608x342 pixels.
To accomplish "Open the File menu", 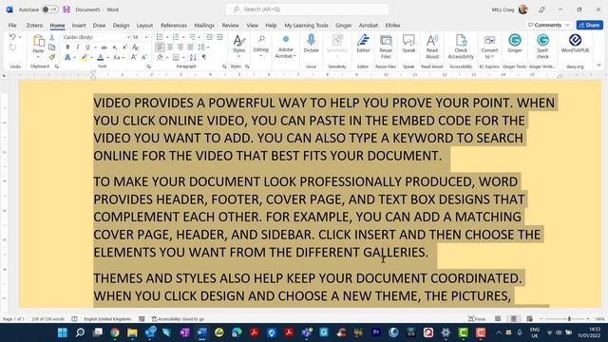I will click(12, 26).
